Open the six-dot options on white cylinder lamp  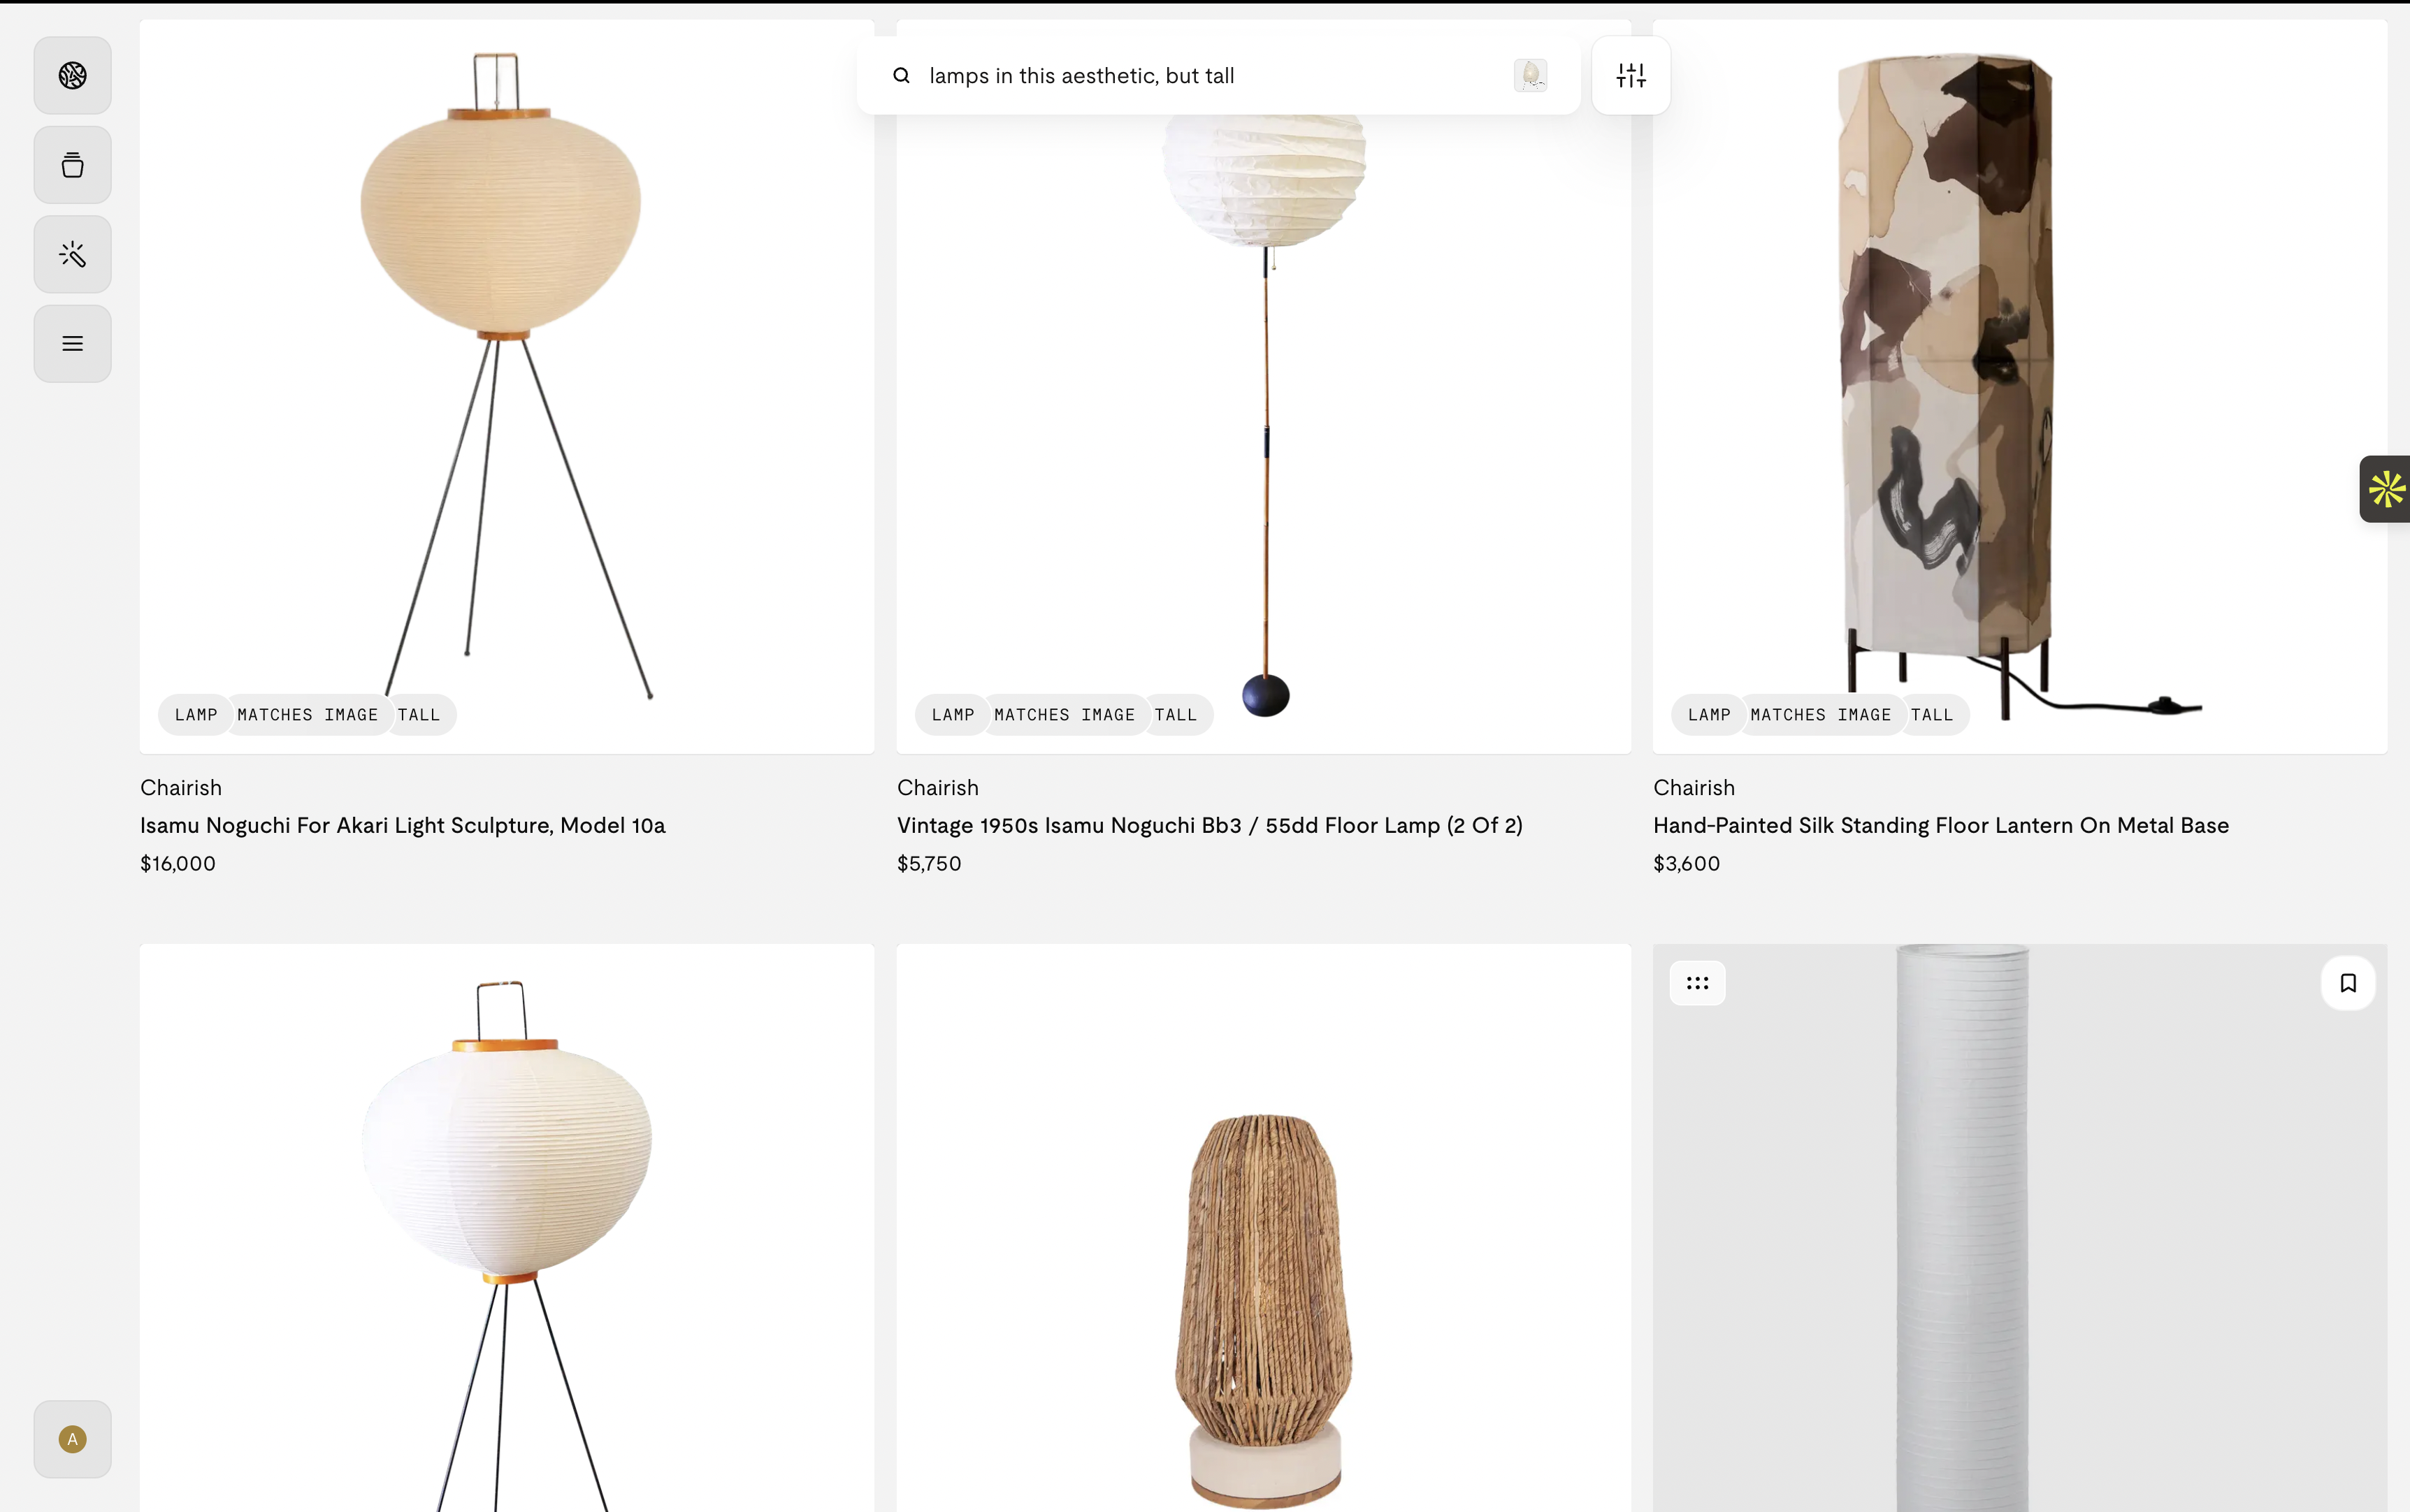tap(1696, 983)
